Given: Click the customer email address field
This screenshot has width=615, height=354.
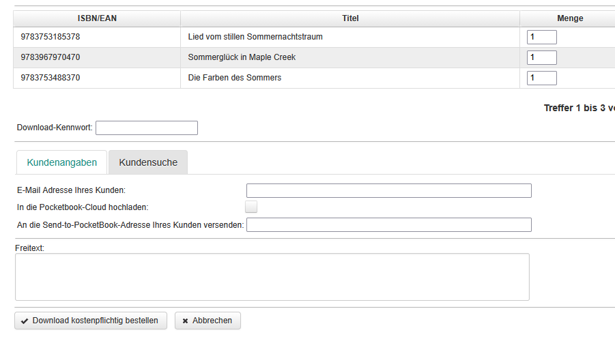Looking at the screenshot, I should [388, 190].
